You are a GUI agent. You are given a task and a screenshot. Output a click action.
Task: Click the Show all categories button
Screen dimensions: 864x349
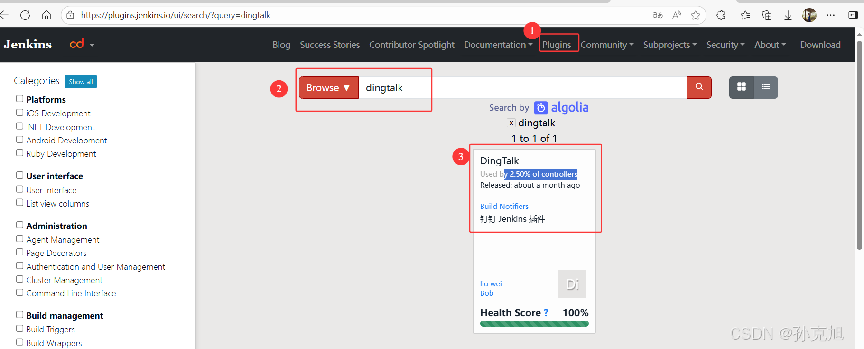coord(81,82)
